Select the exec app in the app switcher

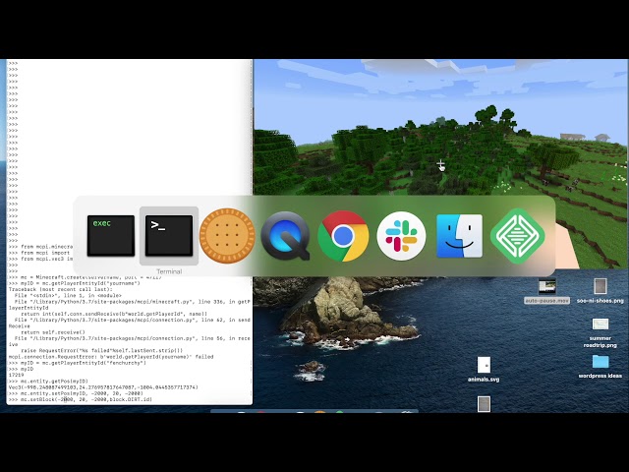pos(111,236)
